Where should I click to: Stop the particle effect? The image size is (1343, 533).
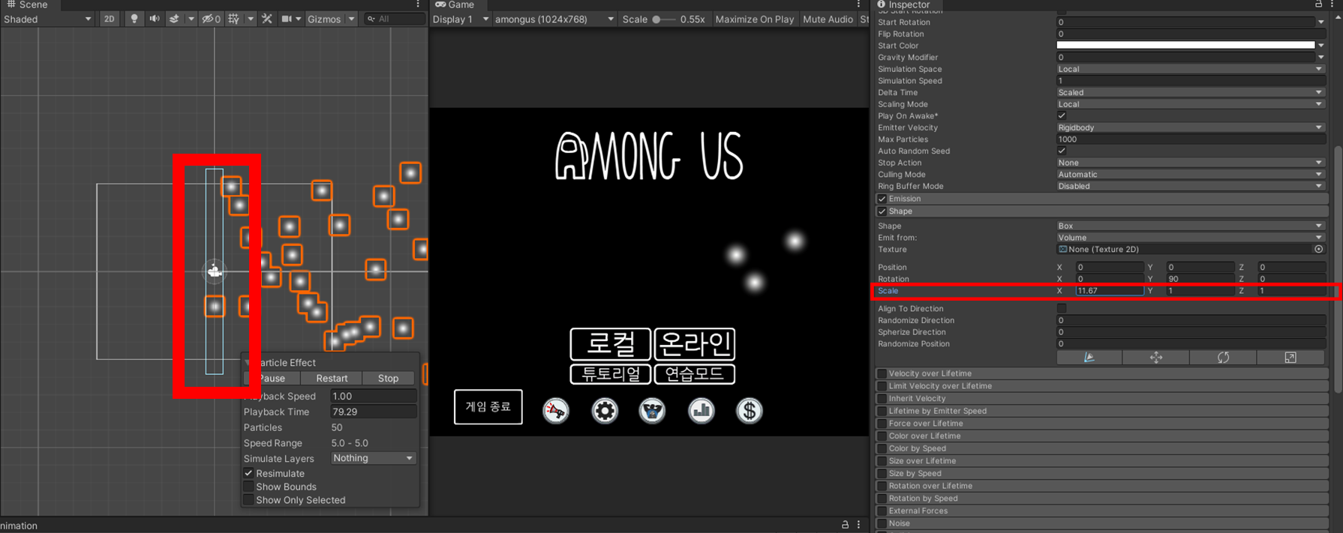(388, 378)
